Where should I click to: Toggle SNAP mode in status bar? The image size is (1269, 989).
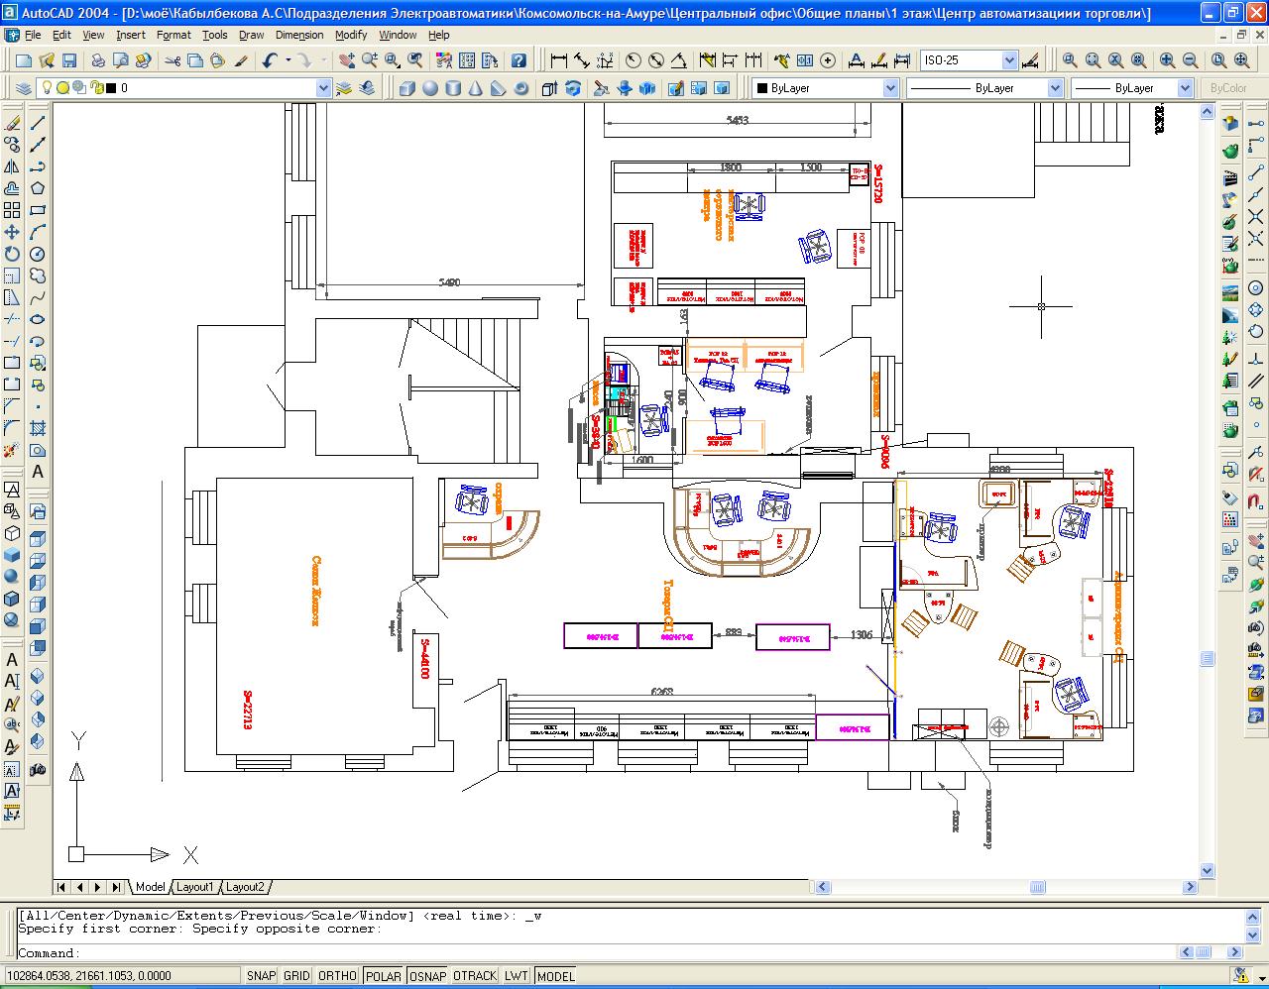[x=261, y=976]
